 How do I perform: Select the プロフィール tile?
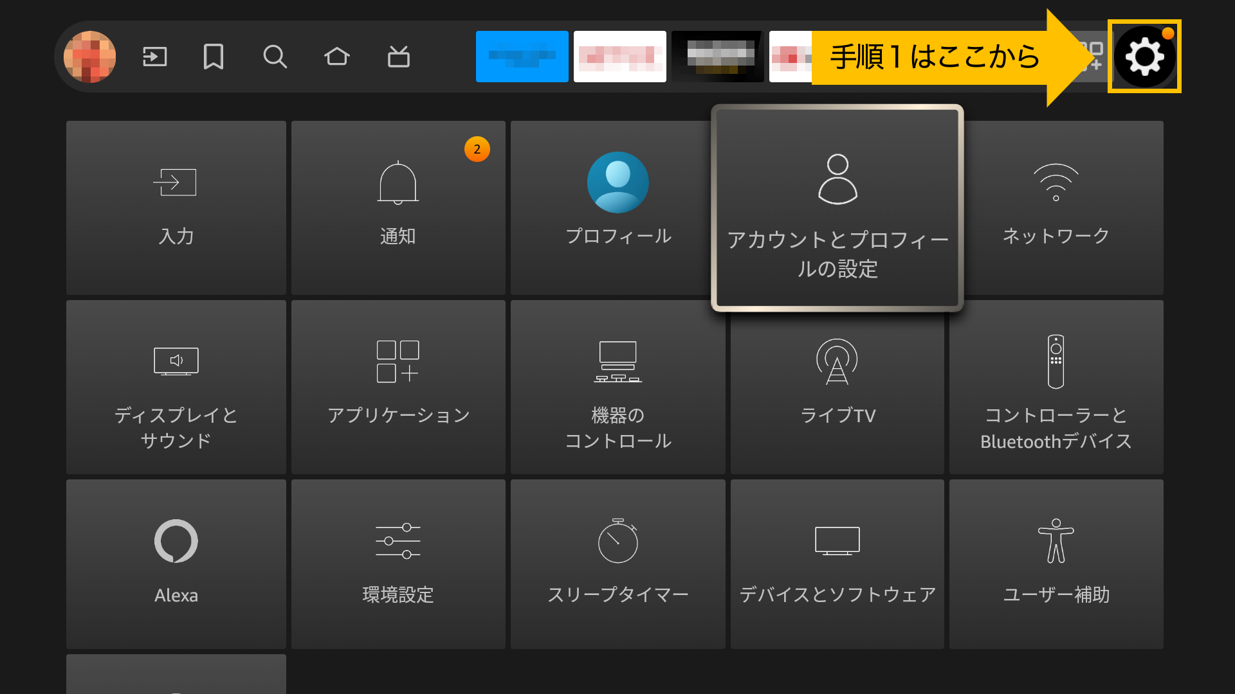(x=617, y=208)
